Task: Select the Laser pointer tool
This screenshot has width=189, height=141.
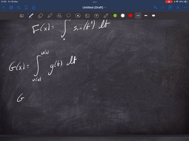Action: [106, 16]
